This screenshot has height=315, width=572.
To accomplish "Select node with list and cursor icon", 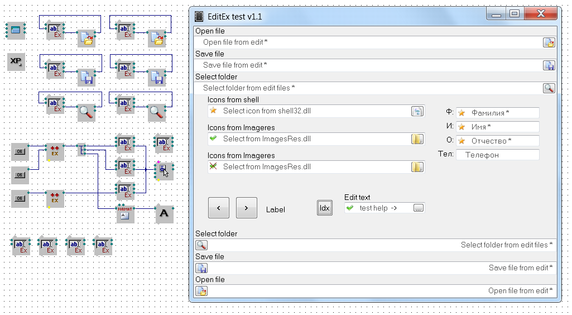I will (x=164, y=171).
